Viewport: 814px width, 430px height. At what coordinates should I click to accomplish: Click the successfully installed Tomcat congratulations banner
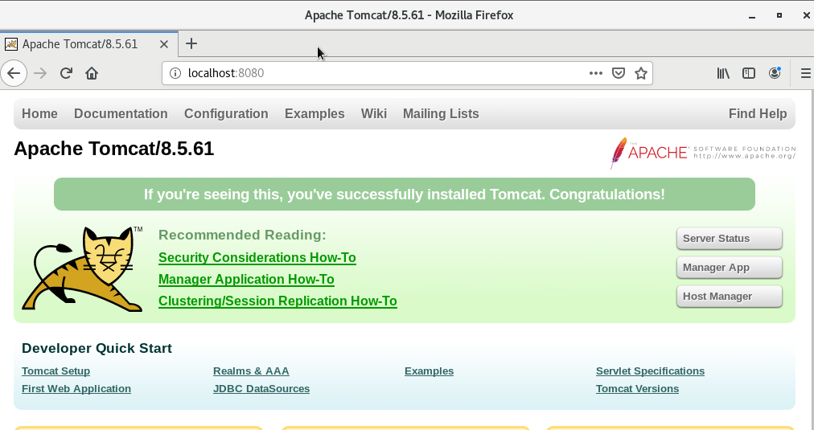point(405,195)
